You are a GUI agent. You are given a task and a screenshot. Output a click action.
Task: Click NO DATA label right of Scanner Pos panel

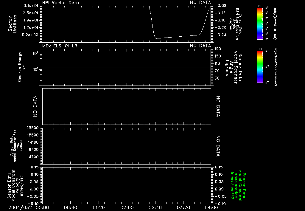point(218,146)
